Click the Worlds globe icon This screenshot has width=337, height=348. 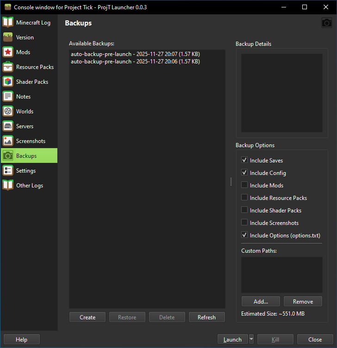(8, 111)
